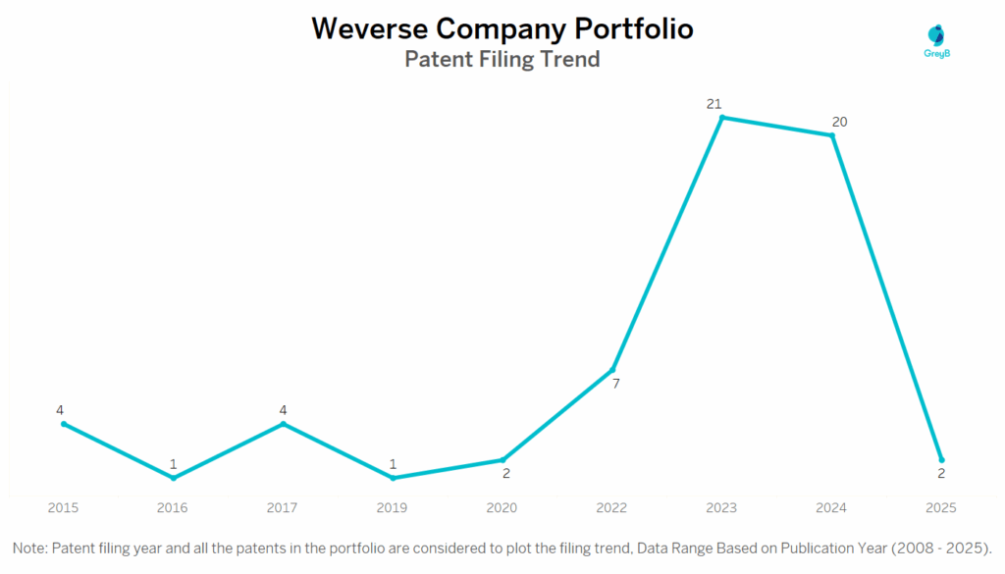The width and height of the screenshot is (1005, 574).
Task: Select the 2015 data point marker
Action: click(64, 424)
